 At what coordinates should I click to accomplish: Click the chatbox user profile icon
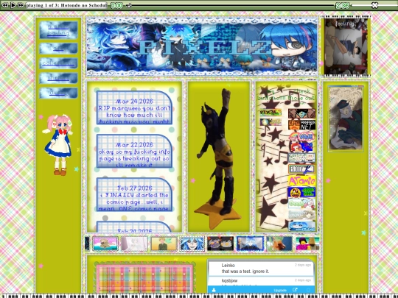pos(214,290)
